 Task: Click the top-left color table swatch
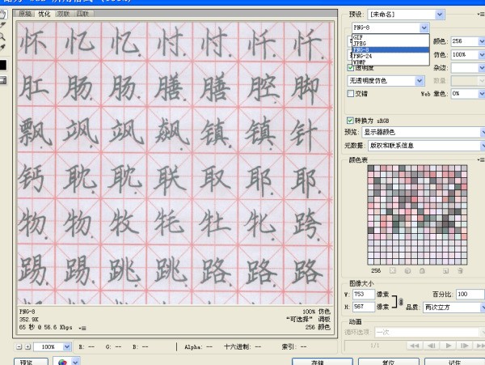tap(371, 168)
